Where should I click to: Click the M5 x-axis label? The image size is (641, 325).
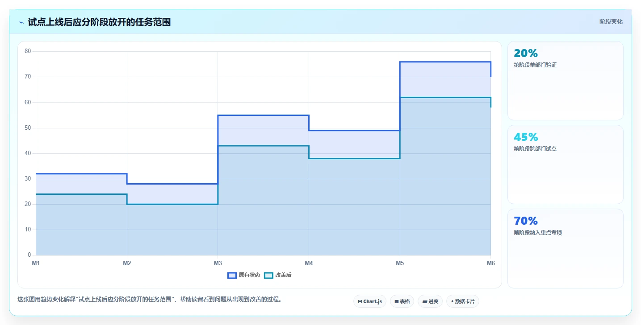pyautogui.click(x=400, y=263)
